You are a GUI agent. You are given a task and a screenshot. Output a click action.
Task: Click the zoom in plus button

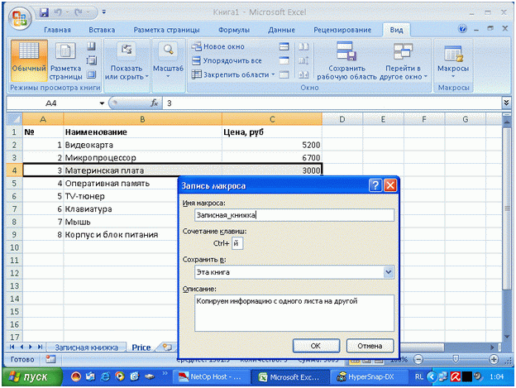[494, 359]
